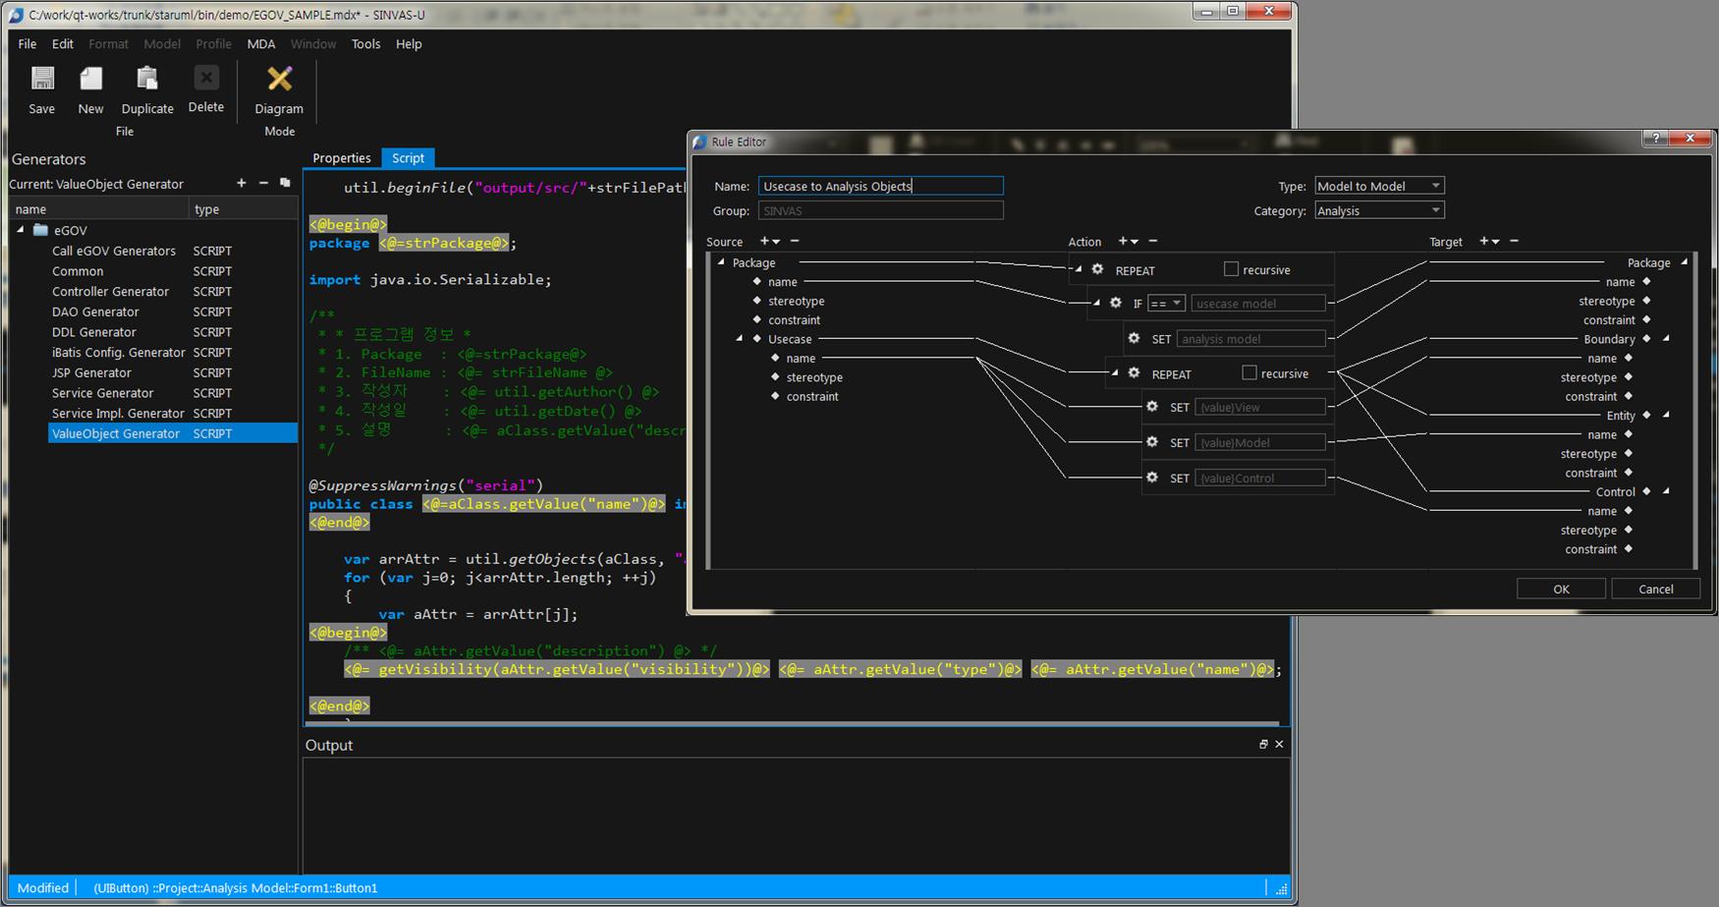Click the rule Name input field
This screenshot has height=907, width=1719.
[x=880, y=186]
